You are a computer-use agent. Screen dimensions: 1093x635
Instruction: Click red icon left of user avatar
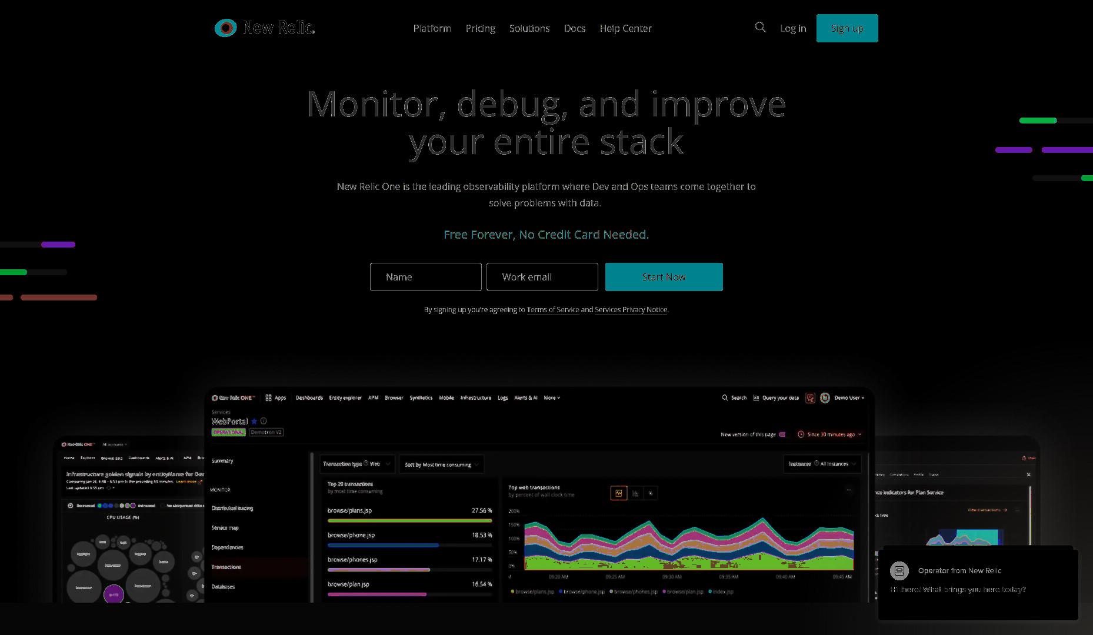(810, 398)
